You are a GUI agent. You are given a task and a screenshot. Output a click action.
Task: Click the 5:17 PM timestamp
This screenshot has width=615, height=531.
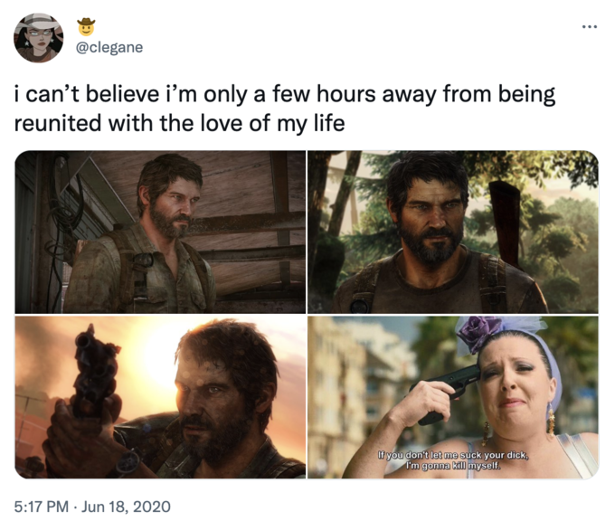(42, 507)
